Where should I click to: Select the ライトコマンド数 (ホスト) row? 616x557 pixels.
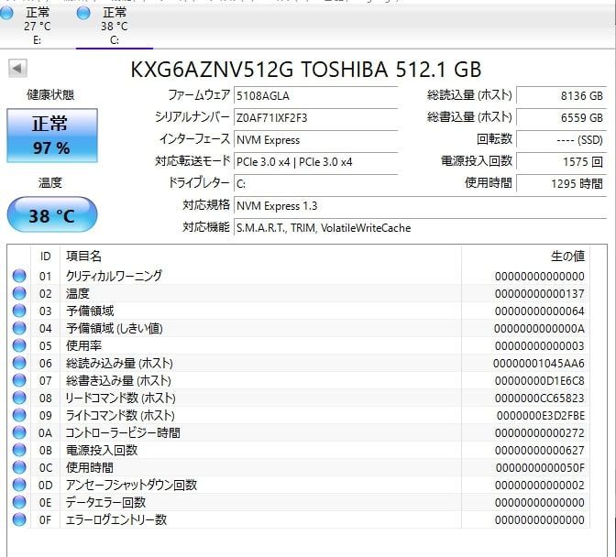point(299,415)
